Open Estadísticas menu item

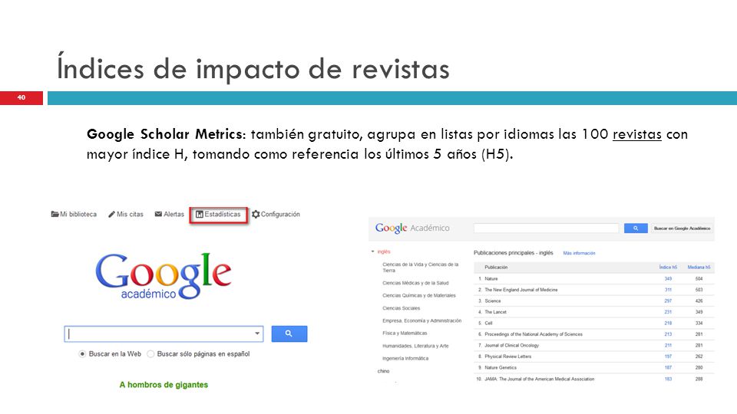(x=218, y=215)
